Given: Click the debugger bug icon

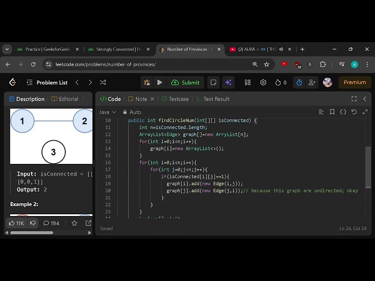Looking at the screenshot, I should point(147,83).
